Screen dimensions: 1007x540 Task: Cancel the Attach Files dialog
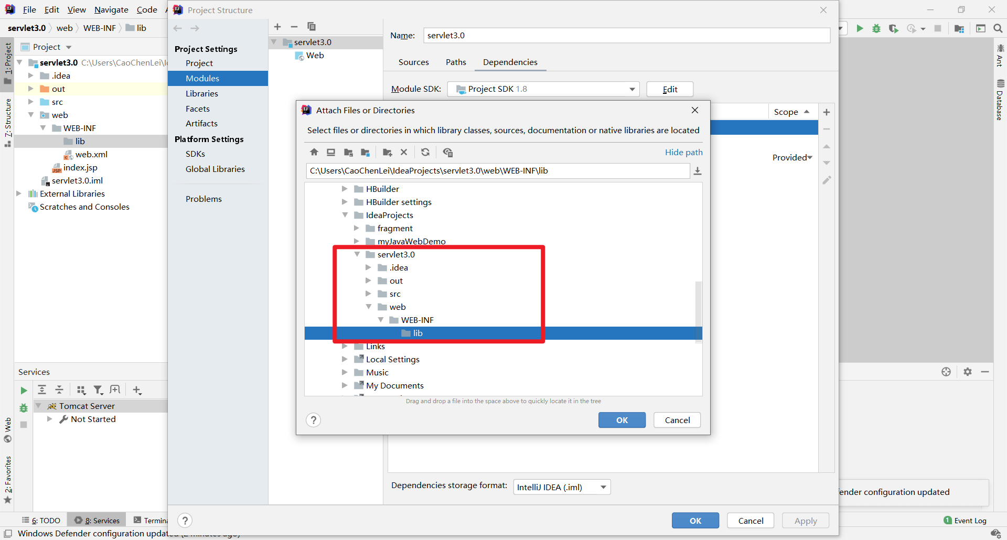click(677, 420)
